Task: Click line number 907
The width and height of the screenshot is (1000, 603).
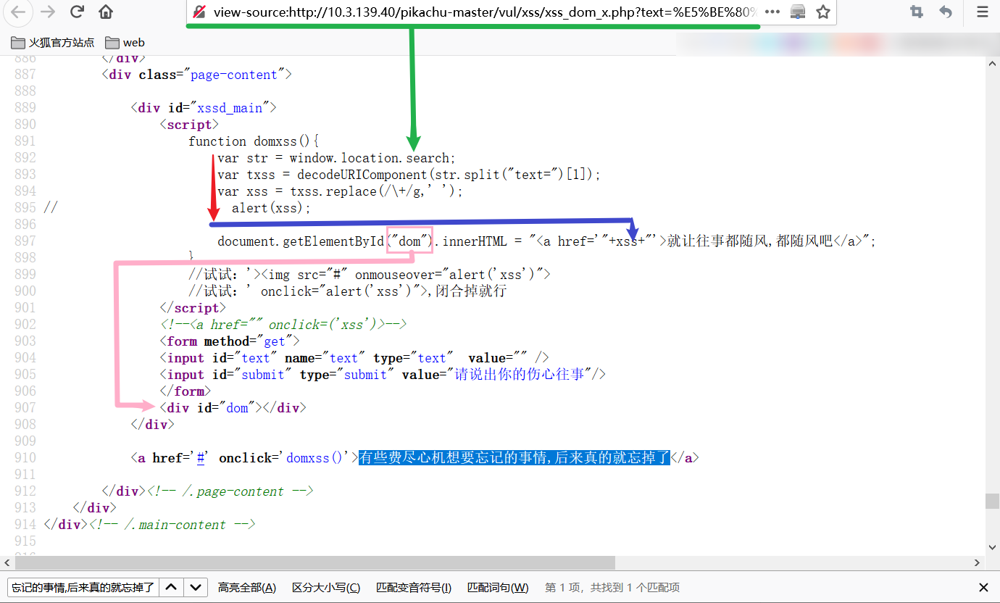Action: pyautogui.click(x=25, y=408)
